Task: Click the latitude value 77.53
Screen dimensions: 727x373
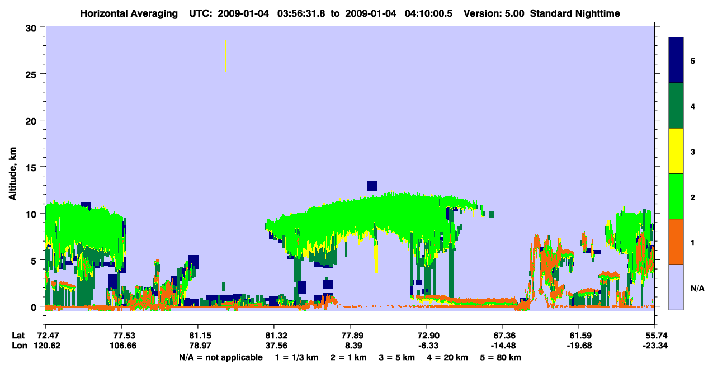Action: coord(122,336)
